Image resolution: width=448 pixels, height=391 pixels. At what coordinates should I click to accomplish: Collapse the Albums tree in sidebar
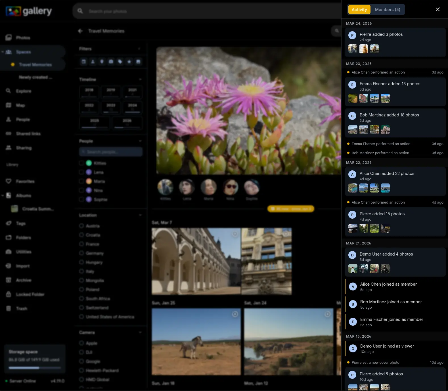(x=3, y=195)
